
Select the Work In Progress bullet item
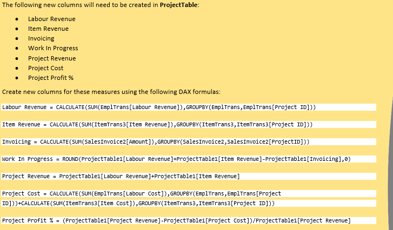pos(53,48)
